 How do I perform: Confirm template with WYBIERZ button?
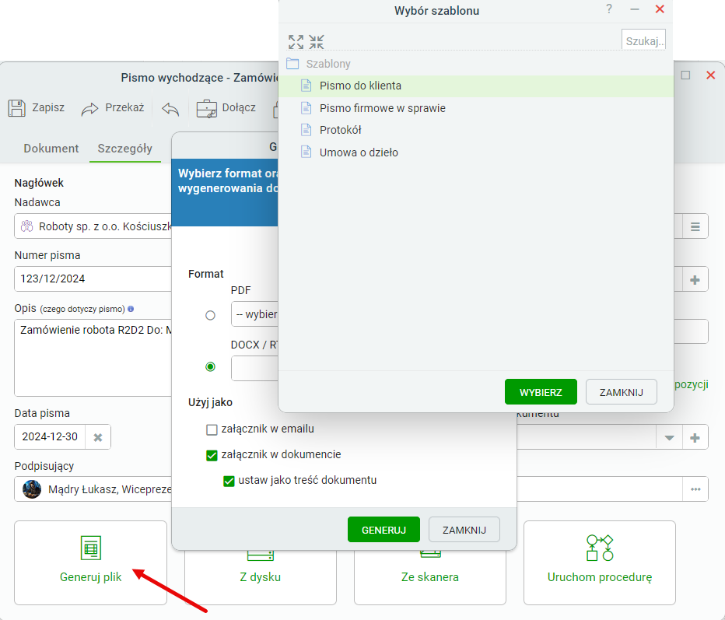tap(541, 392)
